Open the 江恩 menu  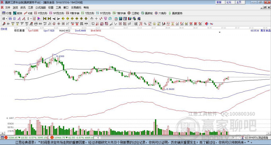tap(30, 8)
